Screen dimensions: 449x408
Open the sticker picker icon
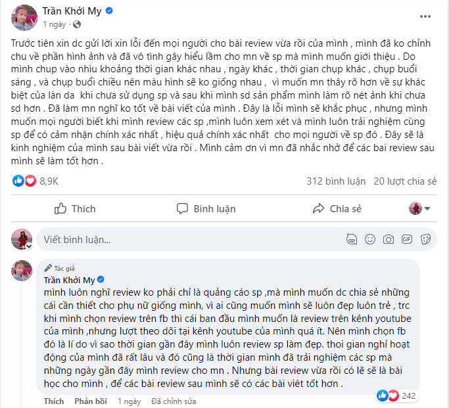pyautogui.click(x=425, y=239)
